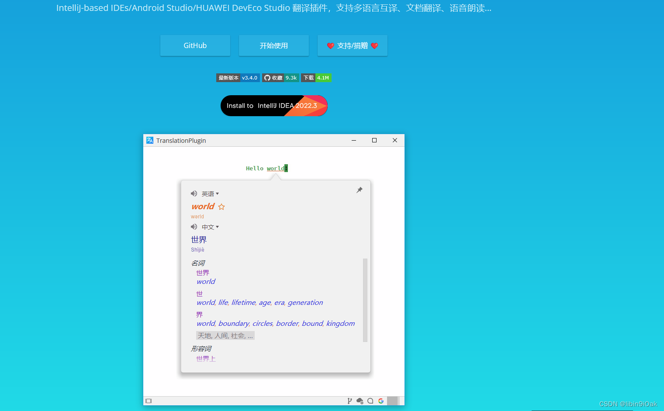Click the 形容词 part-of-speech heading
The width and height of the screenshot is (664, 411).
pyautogui.click(x=201, y=349)
